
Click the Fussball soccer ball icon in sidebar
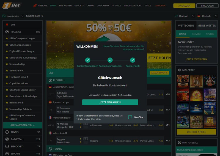pos(7,32)
